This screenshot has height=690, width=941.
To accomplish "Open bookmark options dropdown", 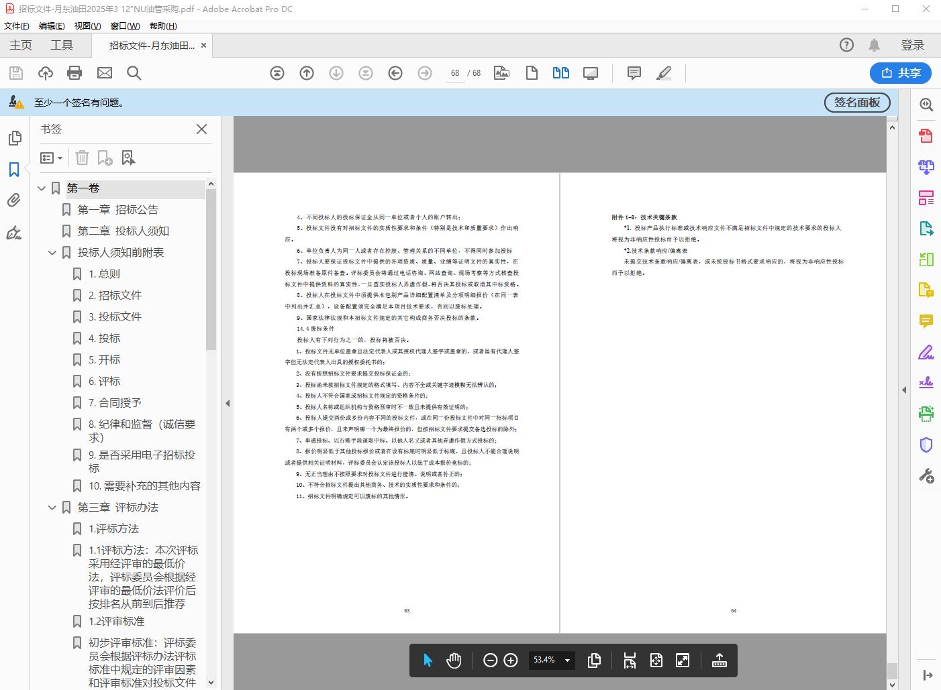I will click(52, 158).
